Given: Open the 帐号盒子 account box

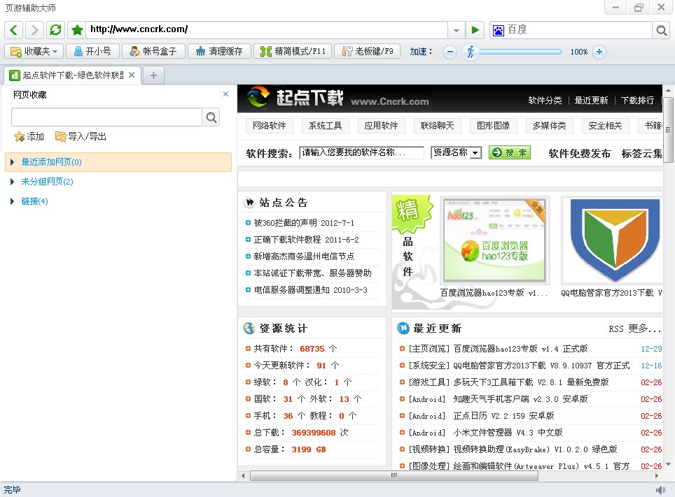Looking at the screenshot, I should 153,52.
